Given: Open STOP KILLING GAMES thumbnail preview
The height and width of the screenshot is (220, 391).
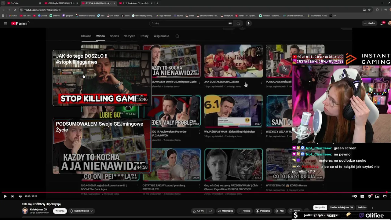Looking at the screenshot, I should coord(102,78).
